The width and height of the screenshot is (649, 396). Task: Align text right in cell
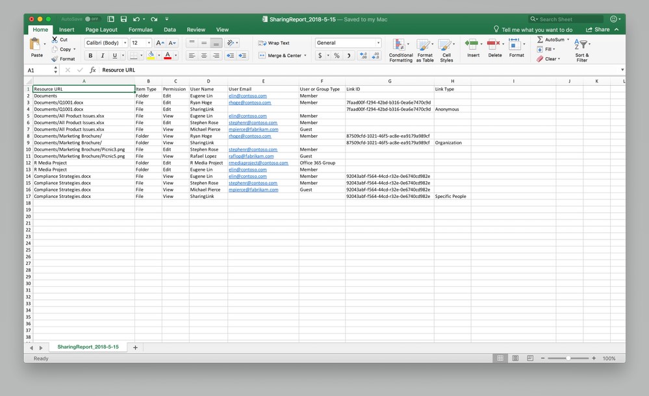tap(216, 55)
